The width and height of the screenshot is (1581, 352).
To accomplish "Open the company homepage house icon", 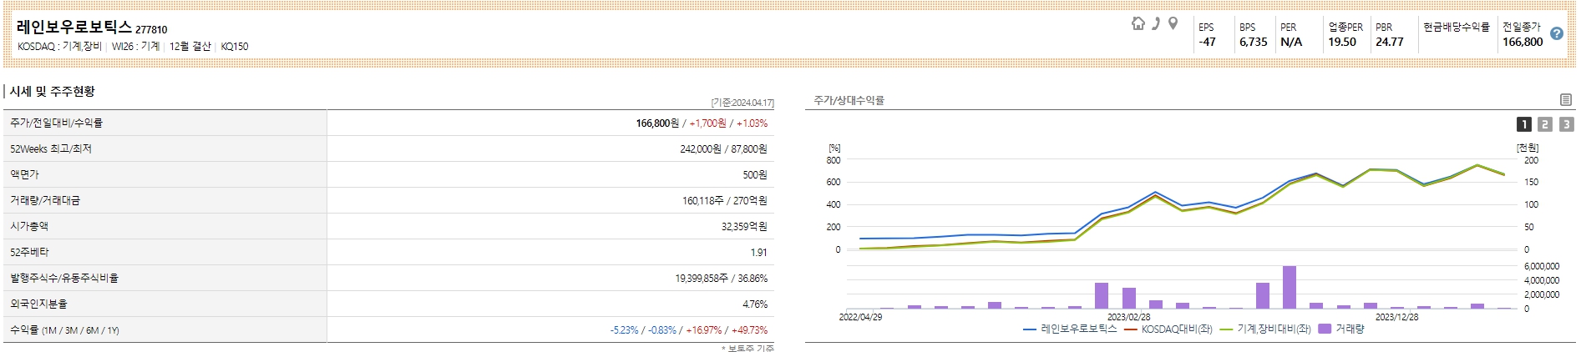I will pyautogui.click(x=1138, y=23).
